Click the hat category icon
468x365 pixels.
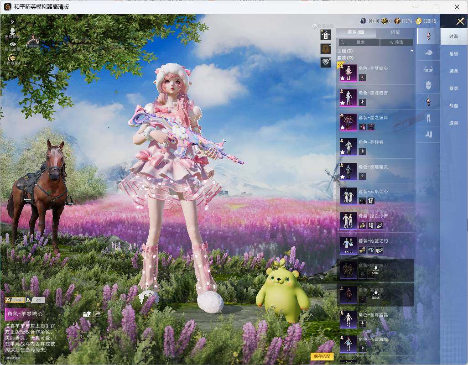(x=428, y=53)
